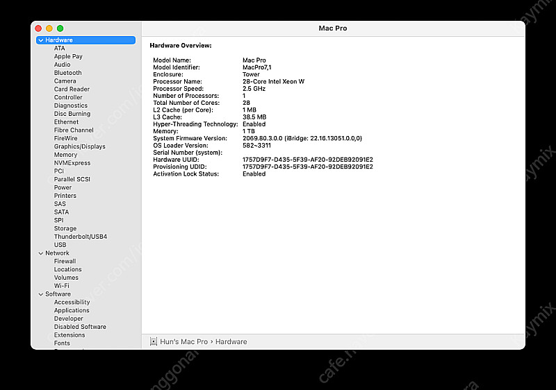Select ATA in the sidebar
This screenshot has height=390, width=556.
click(x=59, y=48)
